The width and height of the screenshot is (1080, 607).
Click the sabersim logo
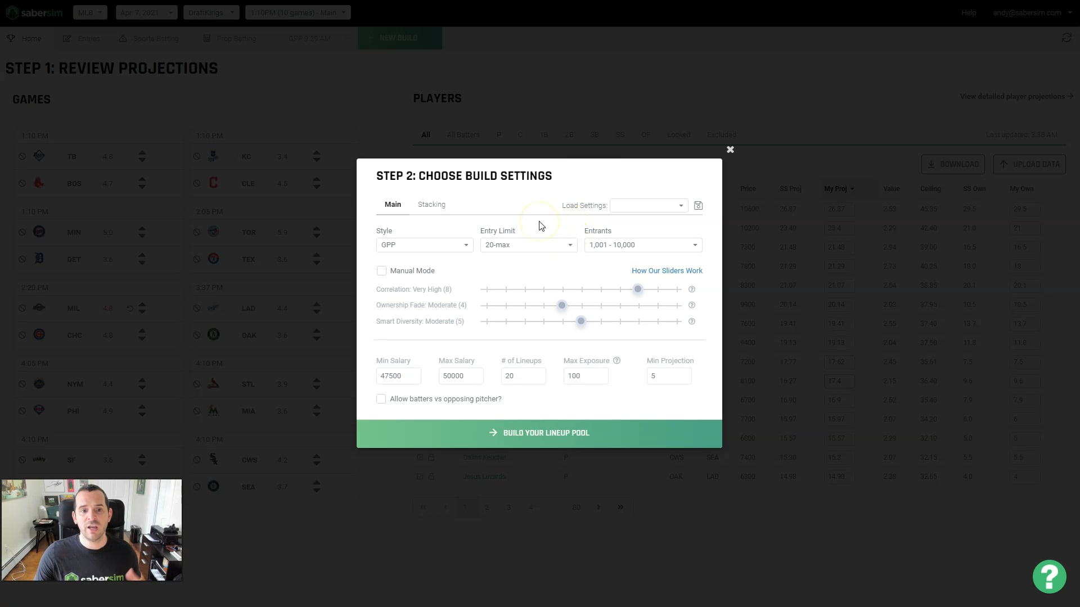35,12
